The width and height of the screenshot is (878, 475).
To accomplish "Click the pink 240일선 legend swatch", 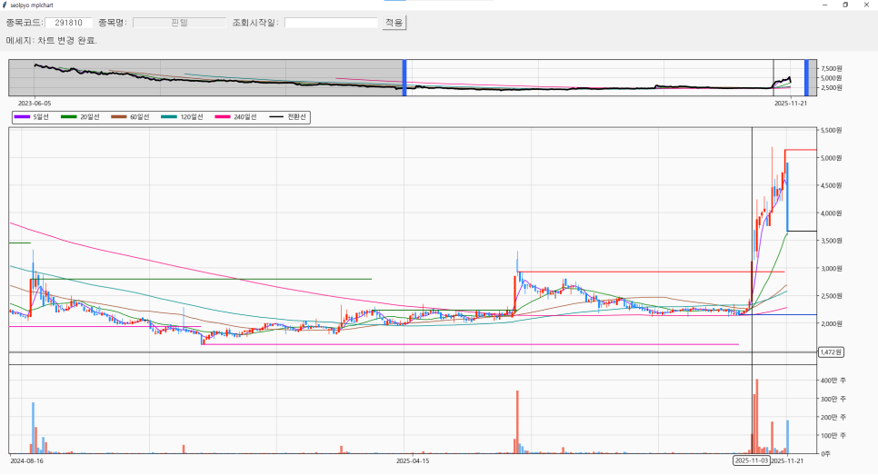I will [x=223, y=117].
